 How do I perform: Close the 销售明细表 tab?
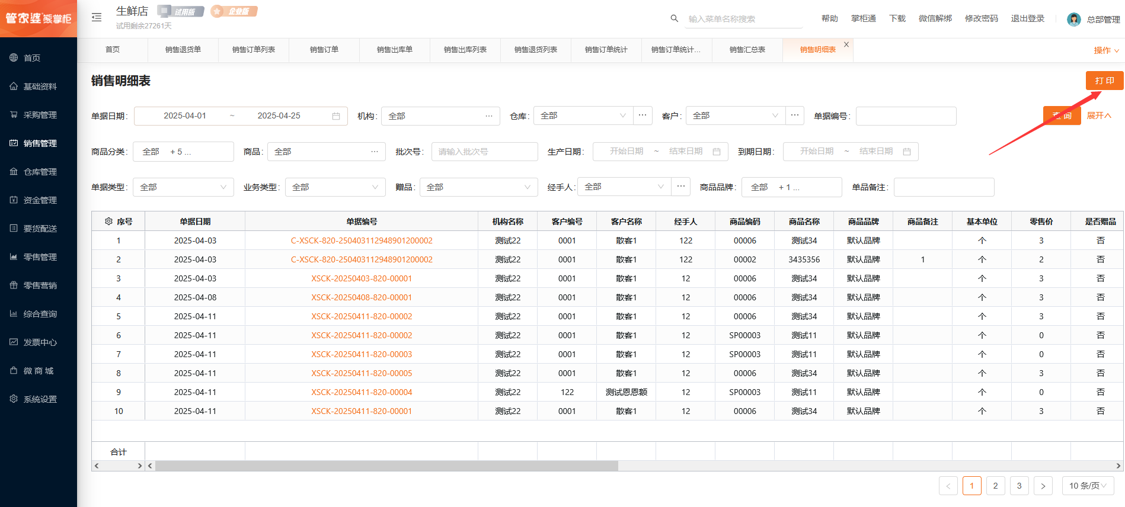(846, 44)
